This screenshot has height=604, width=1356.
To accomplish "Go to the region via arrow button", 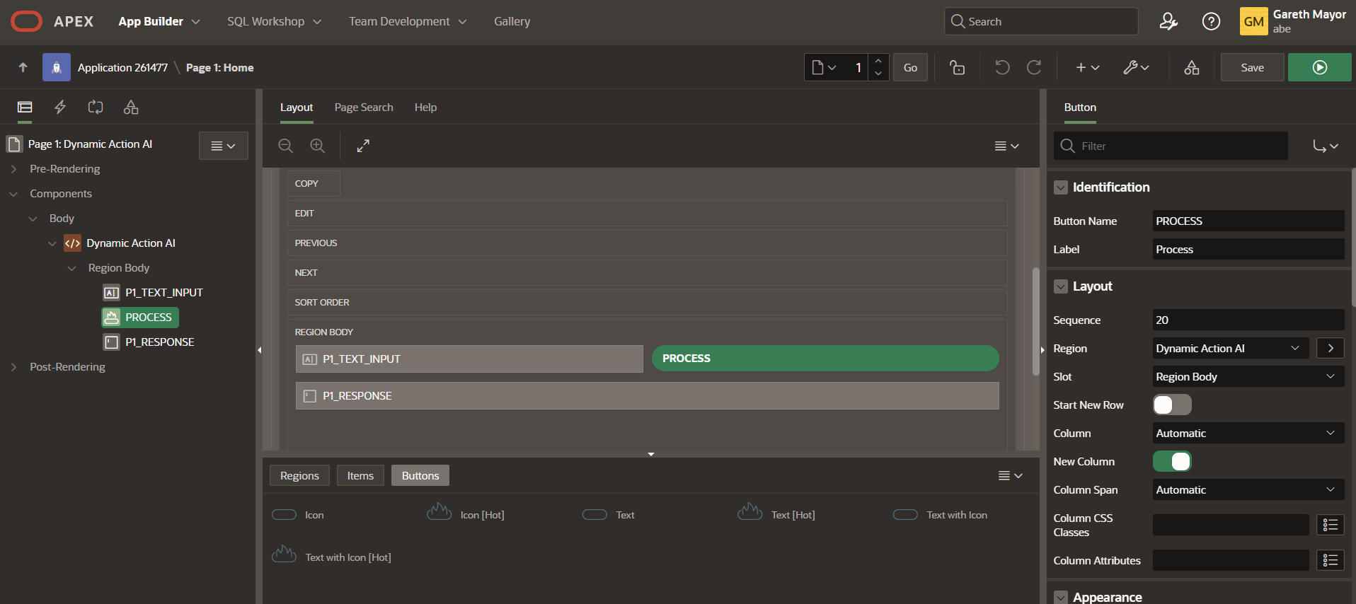I will tap(1331, 348).
